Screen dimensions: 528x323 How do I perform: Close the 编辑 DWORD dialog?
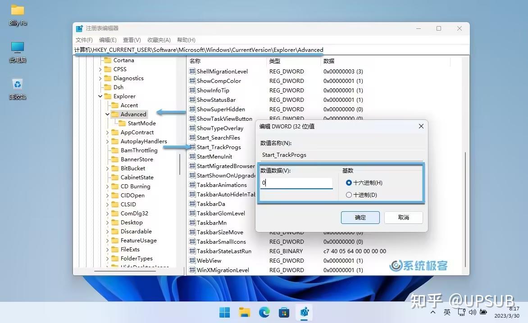[421, 126]
